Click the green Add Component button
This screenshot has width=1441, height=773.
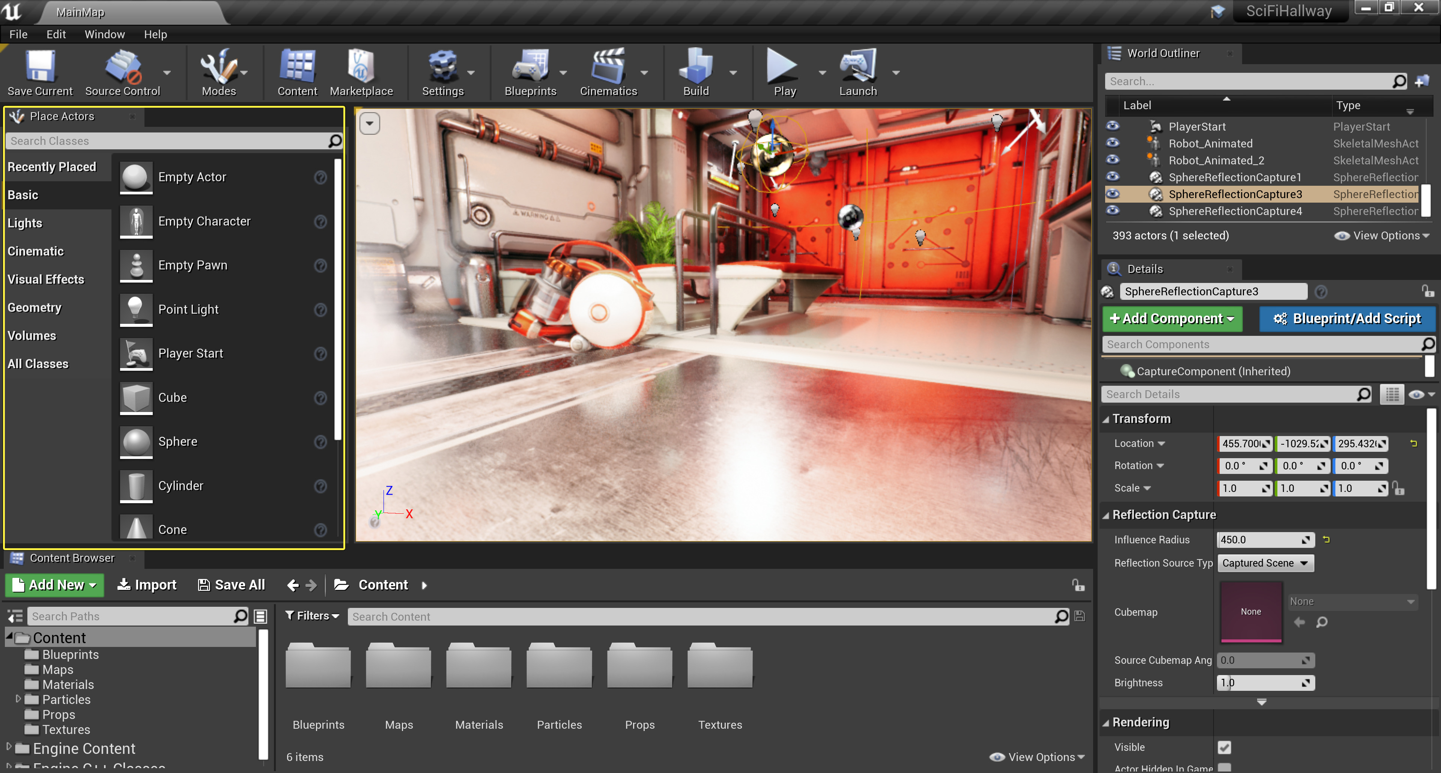pyautogui.click(x=1172, y=319)
